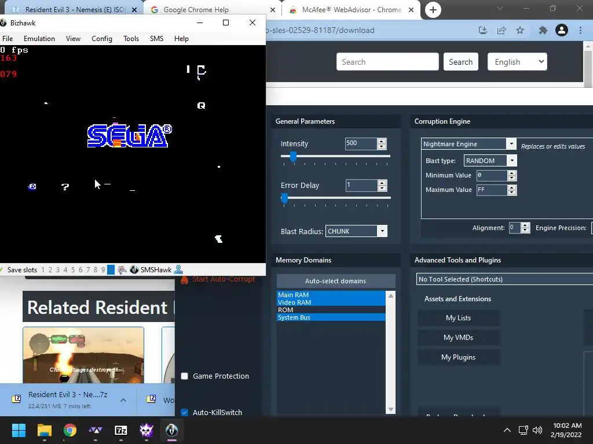Screen dimensions: 593x444
Task: Open 7-Zip from the taskbar
Action: 120,430
